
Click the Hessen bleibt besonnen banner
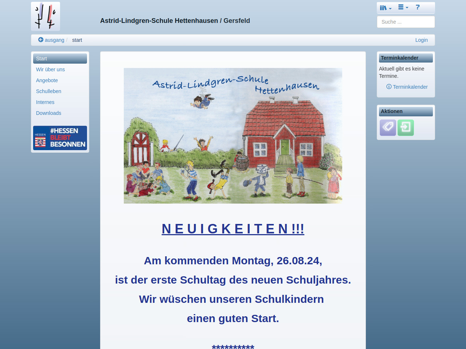coord(60,138)
